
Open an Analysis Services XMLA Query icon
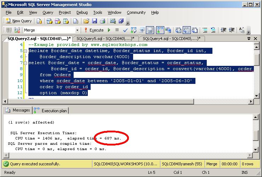tap(66, 21)
